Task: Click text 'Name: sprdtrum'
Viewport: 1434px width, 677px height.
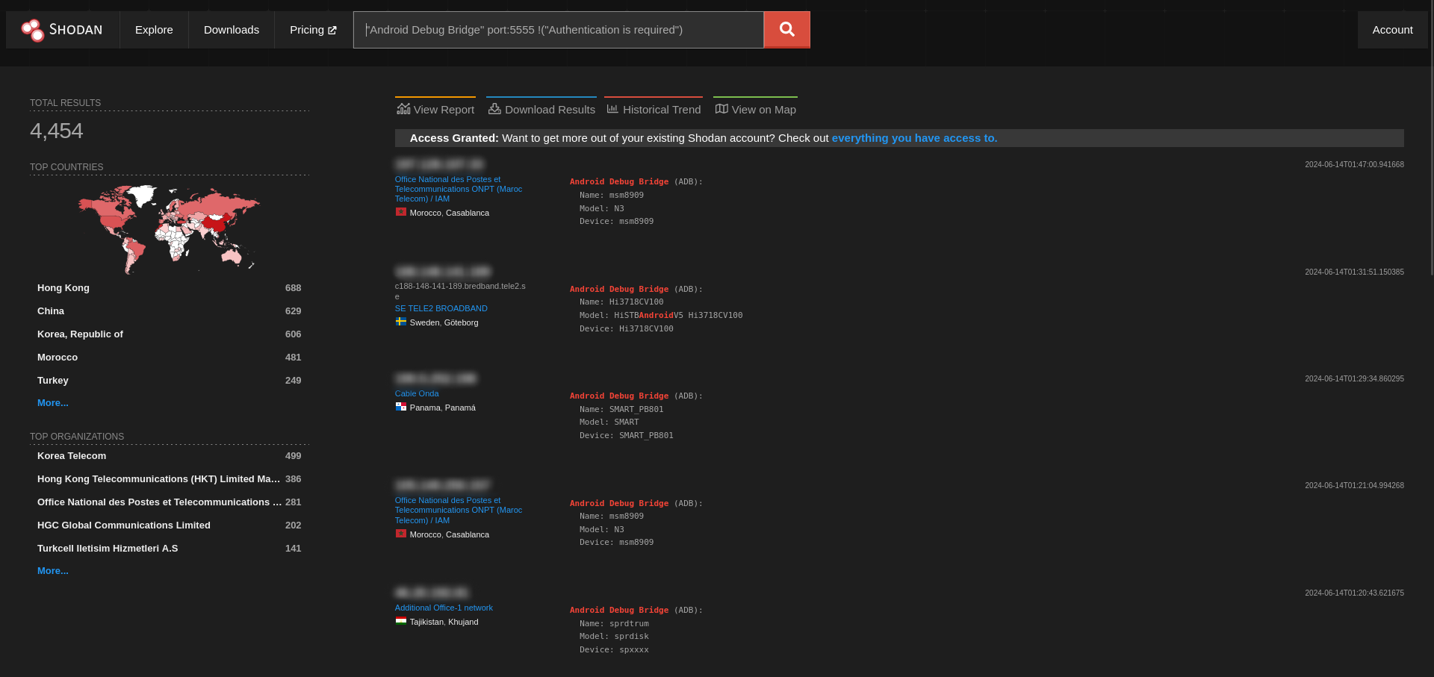Action: (x=614, y=624)
